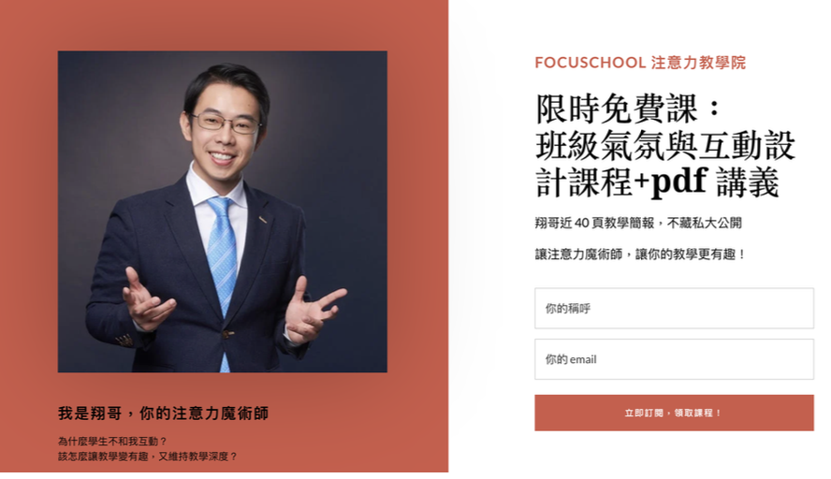
Task: Click the 不藏私大公開 phrase in the subtitle
Action: [x=705, y=223]
